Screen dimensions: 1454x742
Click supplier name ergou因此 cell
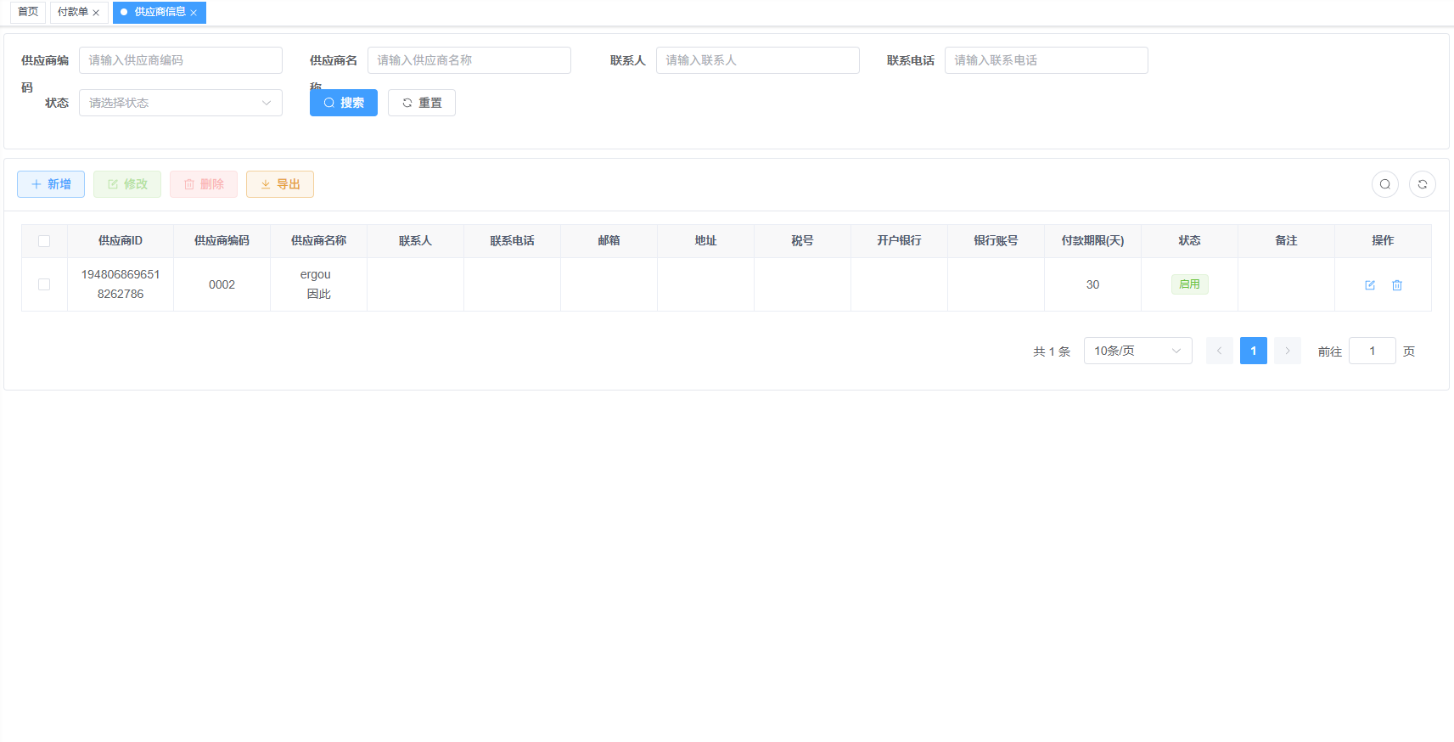(319, 284)
